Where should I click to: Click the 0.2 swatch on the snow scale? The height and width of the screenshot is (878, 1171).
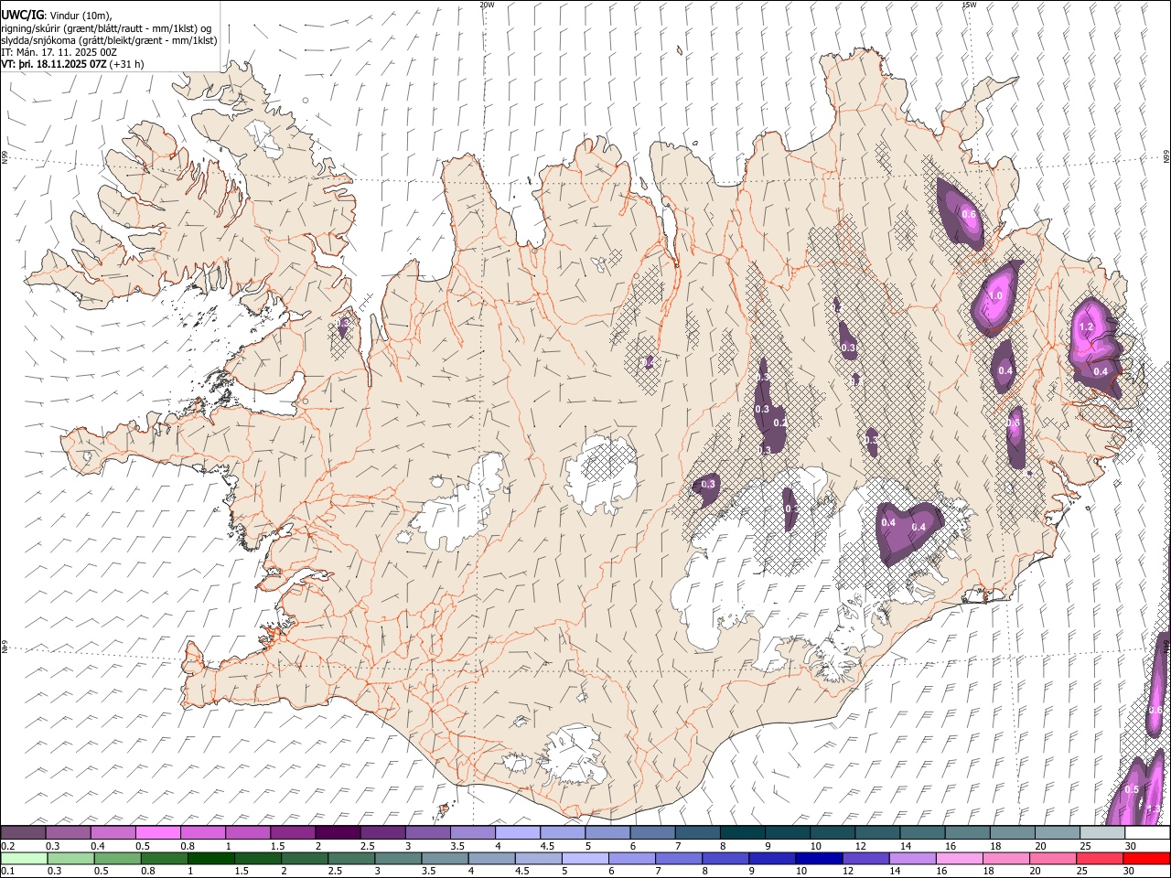click(x=23, y=832)
